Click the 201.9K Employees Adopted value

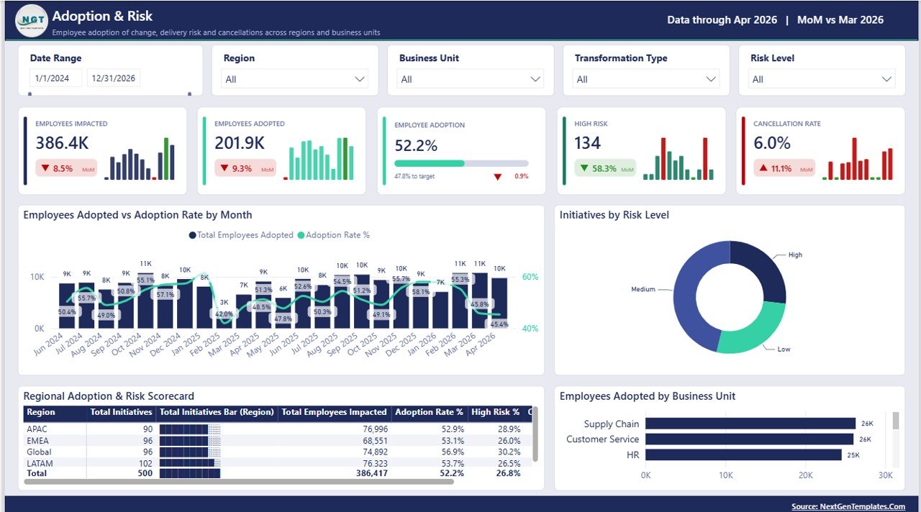[240, 143]
